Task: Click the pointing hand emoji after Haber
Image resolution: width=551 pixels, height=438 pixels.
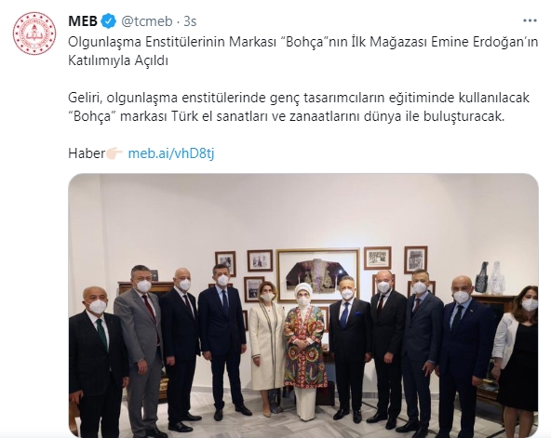Action: 114,153
